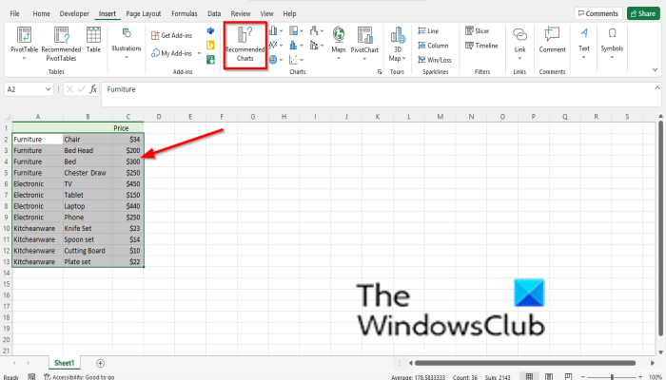
Task: Click the Bing Maps add-in icon
Action: click(x=210, y=45)
